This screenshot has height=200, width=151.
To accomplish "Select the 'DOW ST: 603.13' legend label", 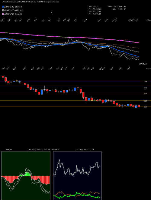I will pos(13,7).
